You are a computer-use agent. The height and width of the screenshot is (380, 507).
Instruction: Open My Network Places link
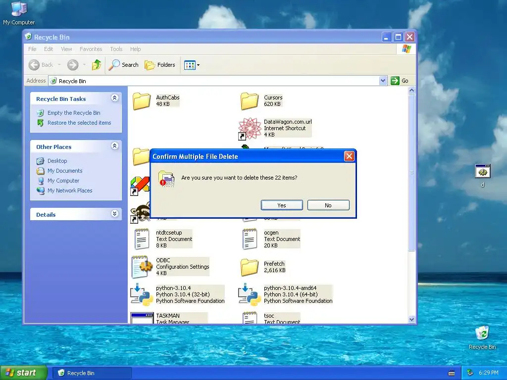[x=70, y=190]
